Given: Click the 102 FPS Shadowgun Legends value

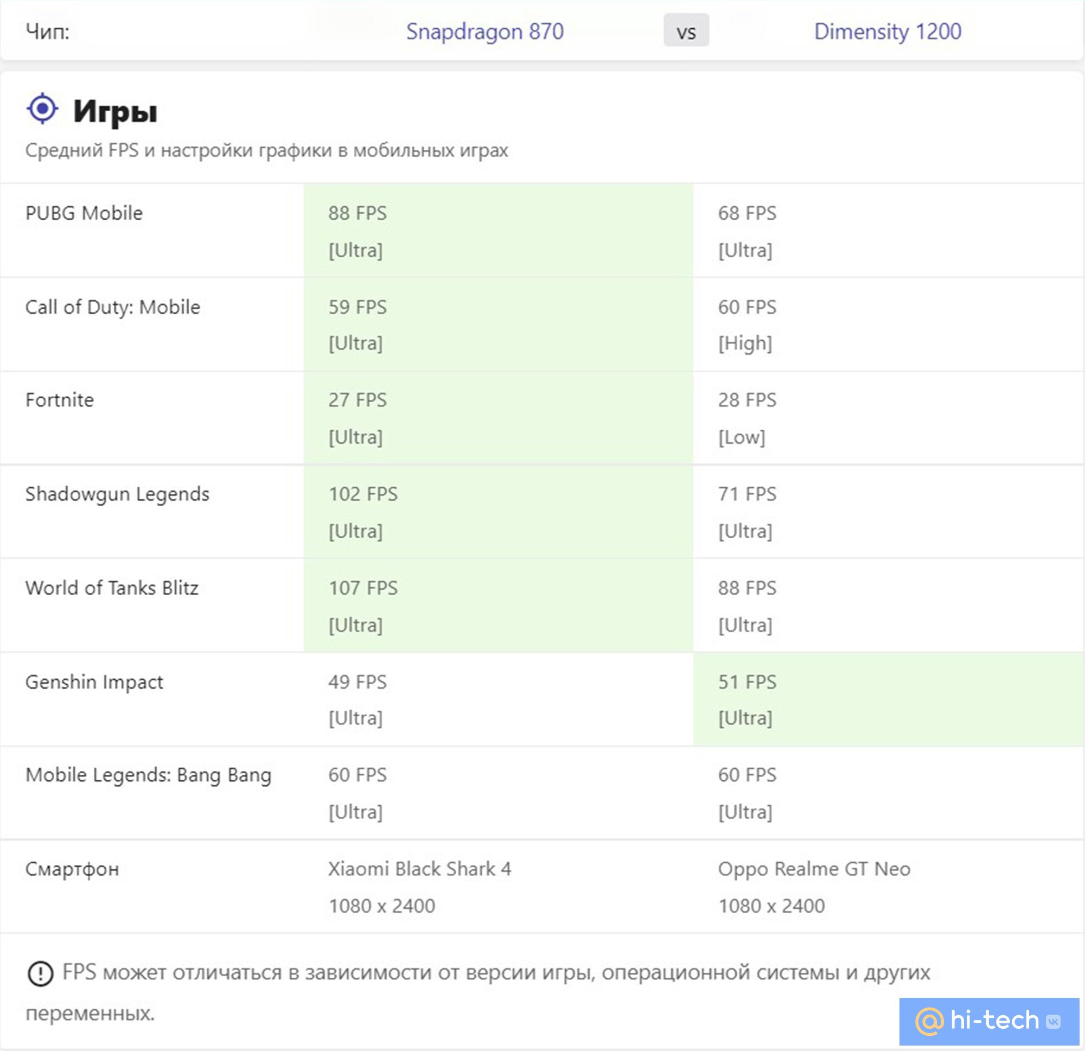Looking at the screenshot, I should pos(363,494).
